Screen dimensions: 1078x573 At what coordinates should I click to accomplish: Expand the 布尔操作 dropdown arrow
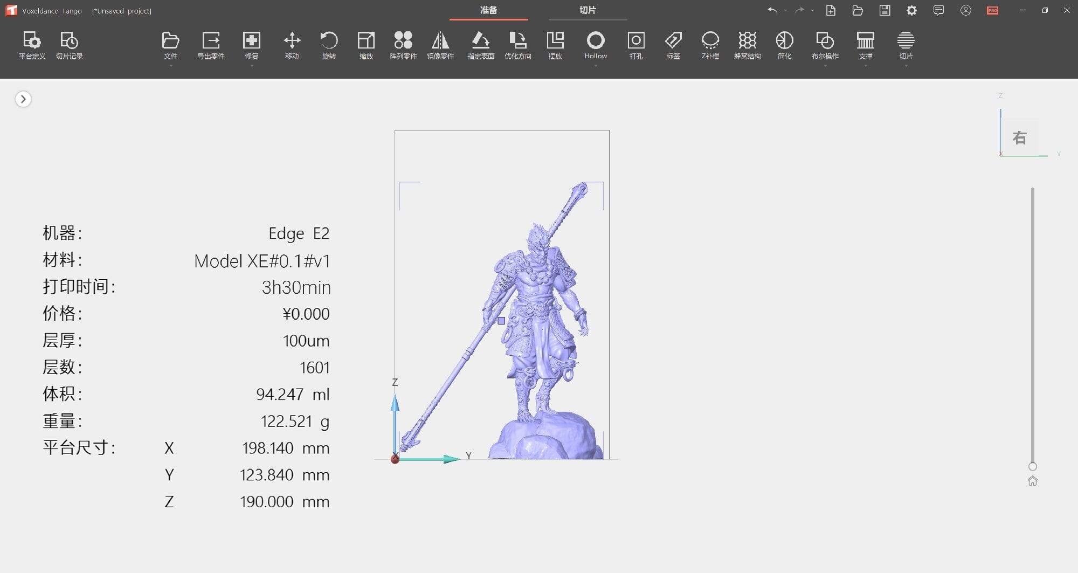point(825,66)
